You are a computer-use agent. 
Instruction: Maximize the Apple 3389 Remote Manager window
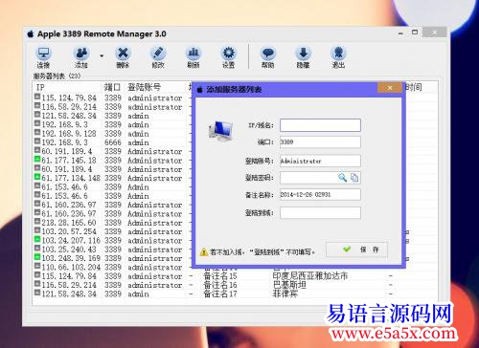click(x=415, y=33)
